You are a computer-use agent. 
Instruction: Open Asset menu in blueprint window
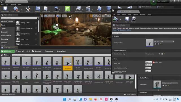(124, 14)
